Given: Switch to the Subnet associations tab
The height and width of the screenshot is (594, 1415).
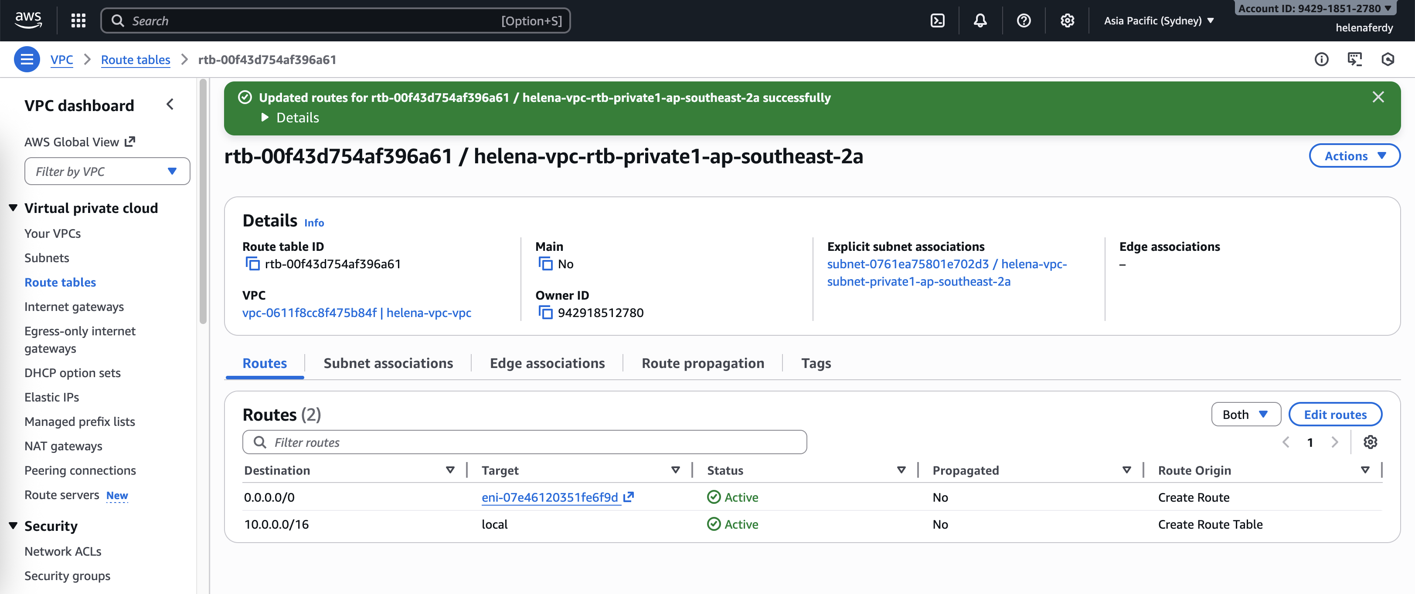Looking at the screenshot, I should 388,364.
